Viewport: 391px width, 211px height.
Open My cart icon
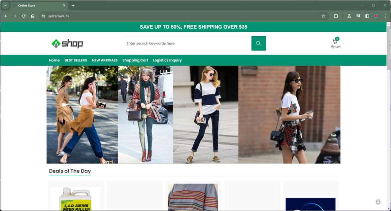click(335, 43)
